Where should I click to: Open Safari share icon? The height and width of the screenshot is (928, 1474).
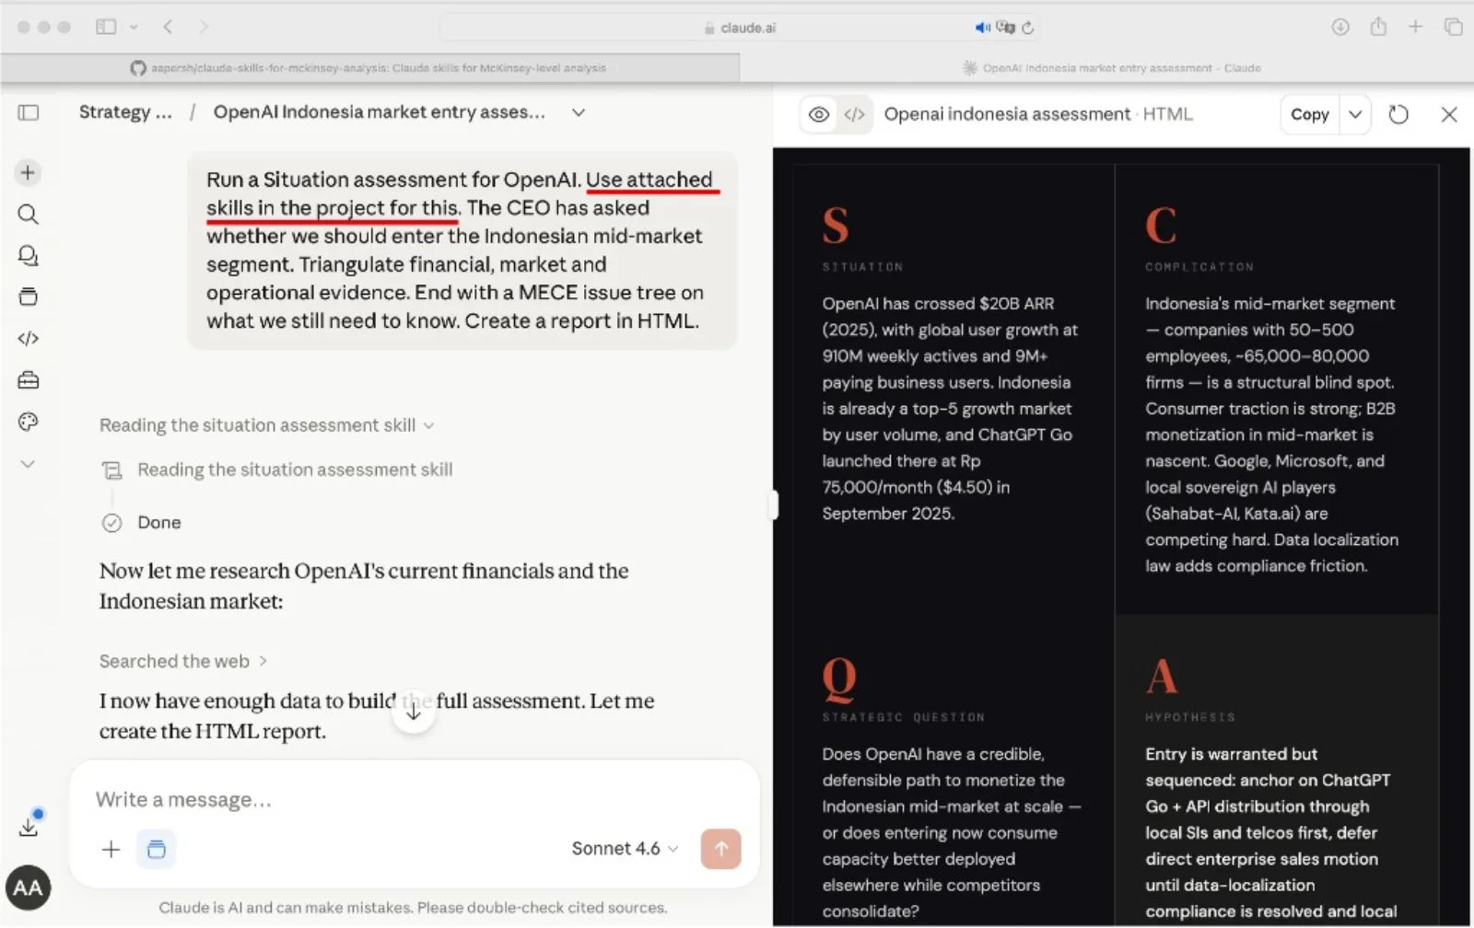1378,27
